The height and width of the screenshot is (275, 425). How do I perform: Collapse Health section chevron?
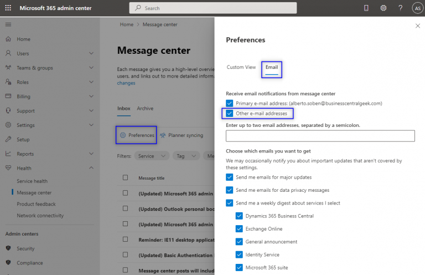pyautogui.click(x=91, y=168)
